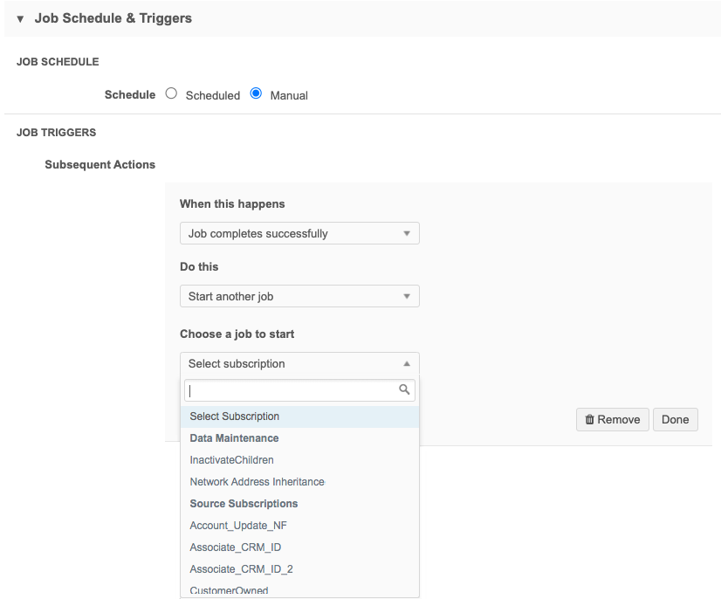Select the Scheduled radio button

tap(171, 94)
